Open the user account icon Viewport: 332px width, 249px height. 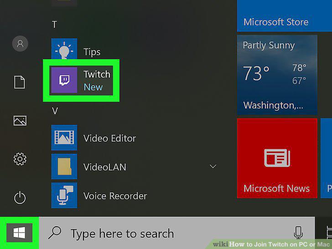(20, 44)
